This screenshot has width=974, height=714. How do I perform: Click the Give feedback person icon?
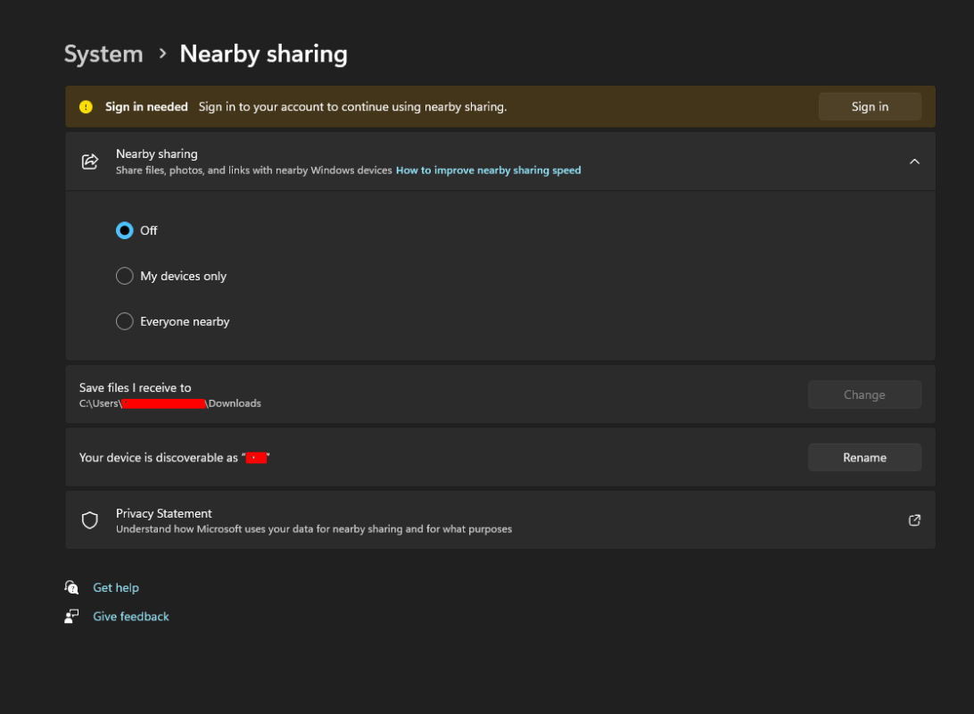(71, 617)
